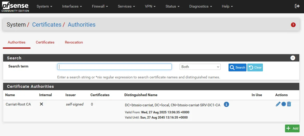Open the VPN menu

tap(150, 6)
